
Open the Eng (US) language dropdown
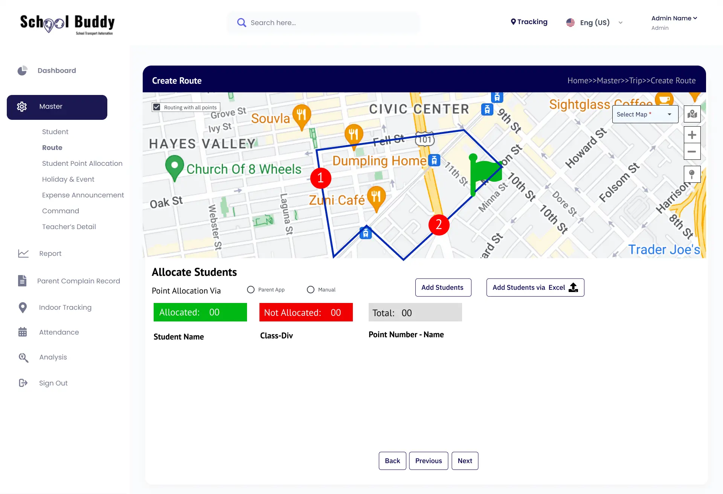[x=594, y=23]
